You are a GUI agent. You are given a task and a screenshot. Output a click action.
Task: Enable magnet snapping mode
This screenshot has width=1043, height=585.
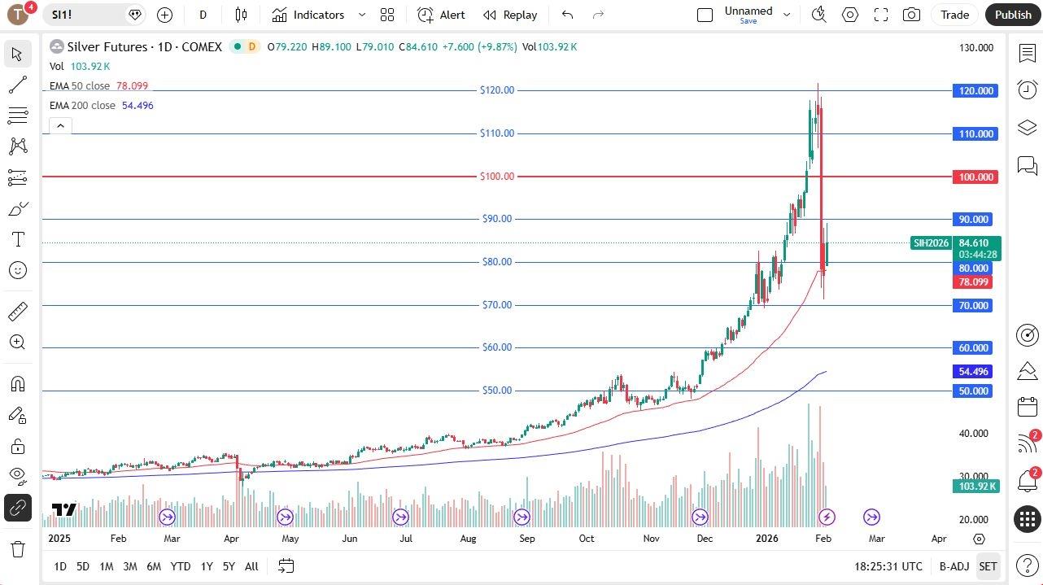click(x=18, y=383)
